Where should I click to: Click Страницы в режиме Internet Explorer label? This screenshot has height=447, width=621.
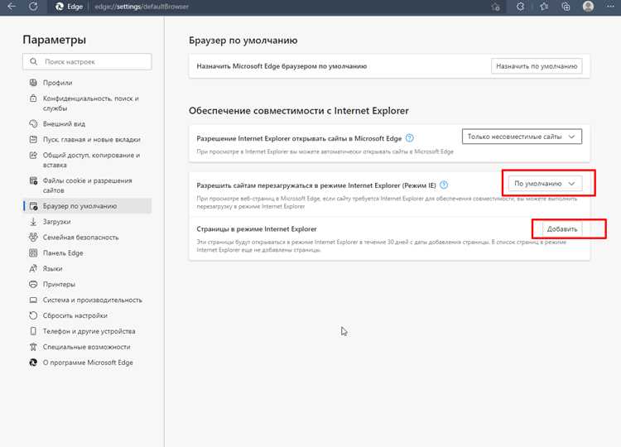tap(257, 228)
